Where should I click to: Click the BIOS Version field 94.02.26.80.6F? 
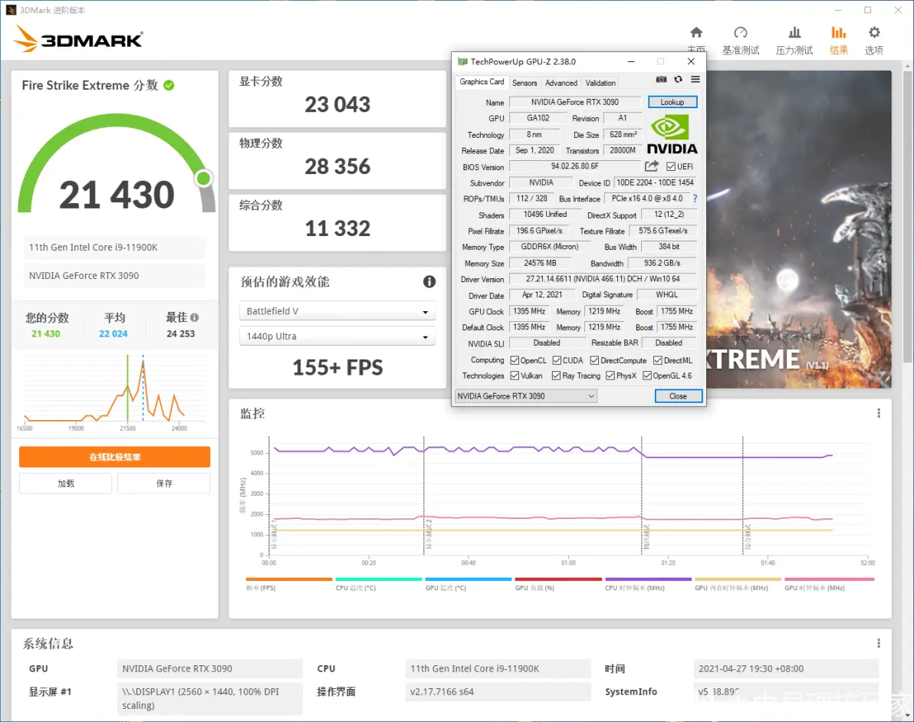click(575, 166)
